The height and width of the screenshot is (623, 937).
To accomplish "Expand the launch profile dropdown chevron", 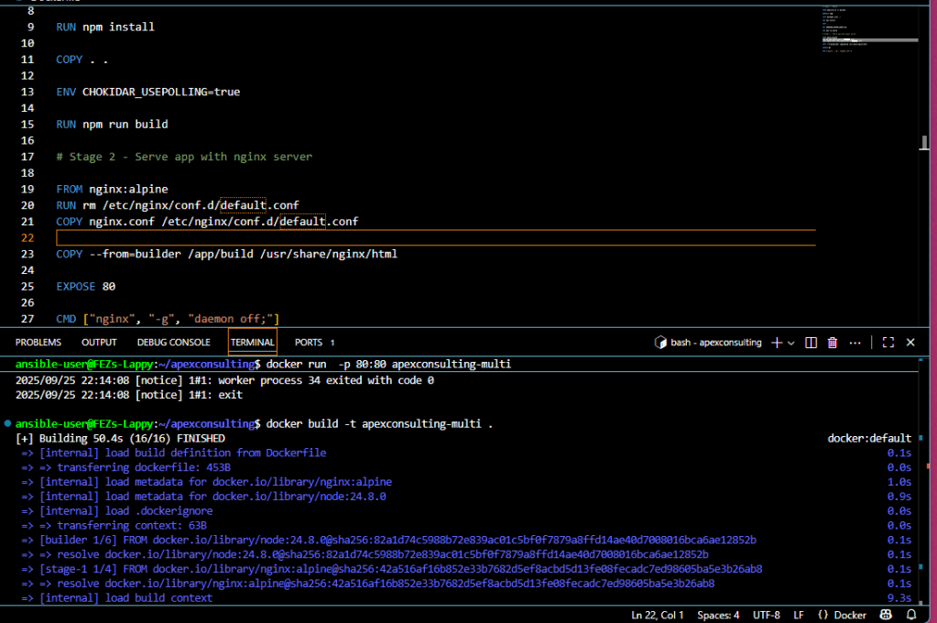I will [791, 343].
